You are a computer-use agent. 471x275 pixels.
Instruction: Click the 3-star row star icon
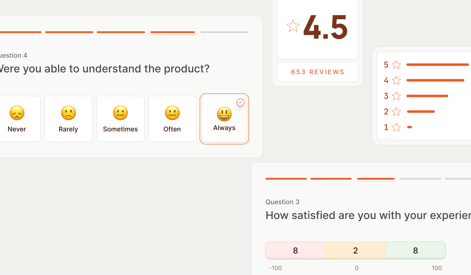click(396, 96)
